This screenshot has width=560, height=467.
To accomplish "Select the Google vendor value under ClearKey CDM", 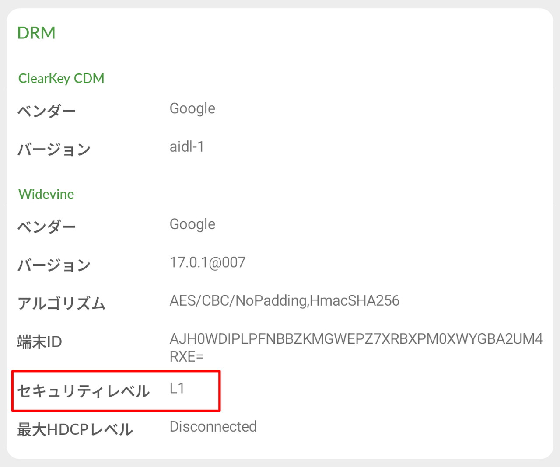I will 192,108.
